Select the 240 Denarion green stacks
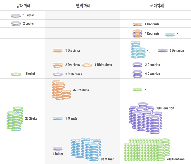The image size is (191, 164). pyautogui.click(x=147, y=150)
